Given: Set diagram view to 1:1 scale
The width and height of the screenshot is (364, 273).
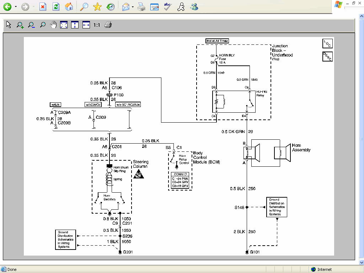Looking at the screenshot, I should coord(96,25).
